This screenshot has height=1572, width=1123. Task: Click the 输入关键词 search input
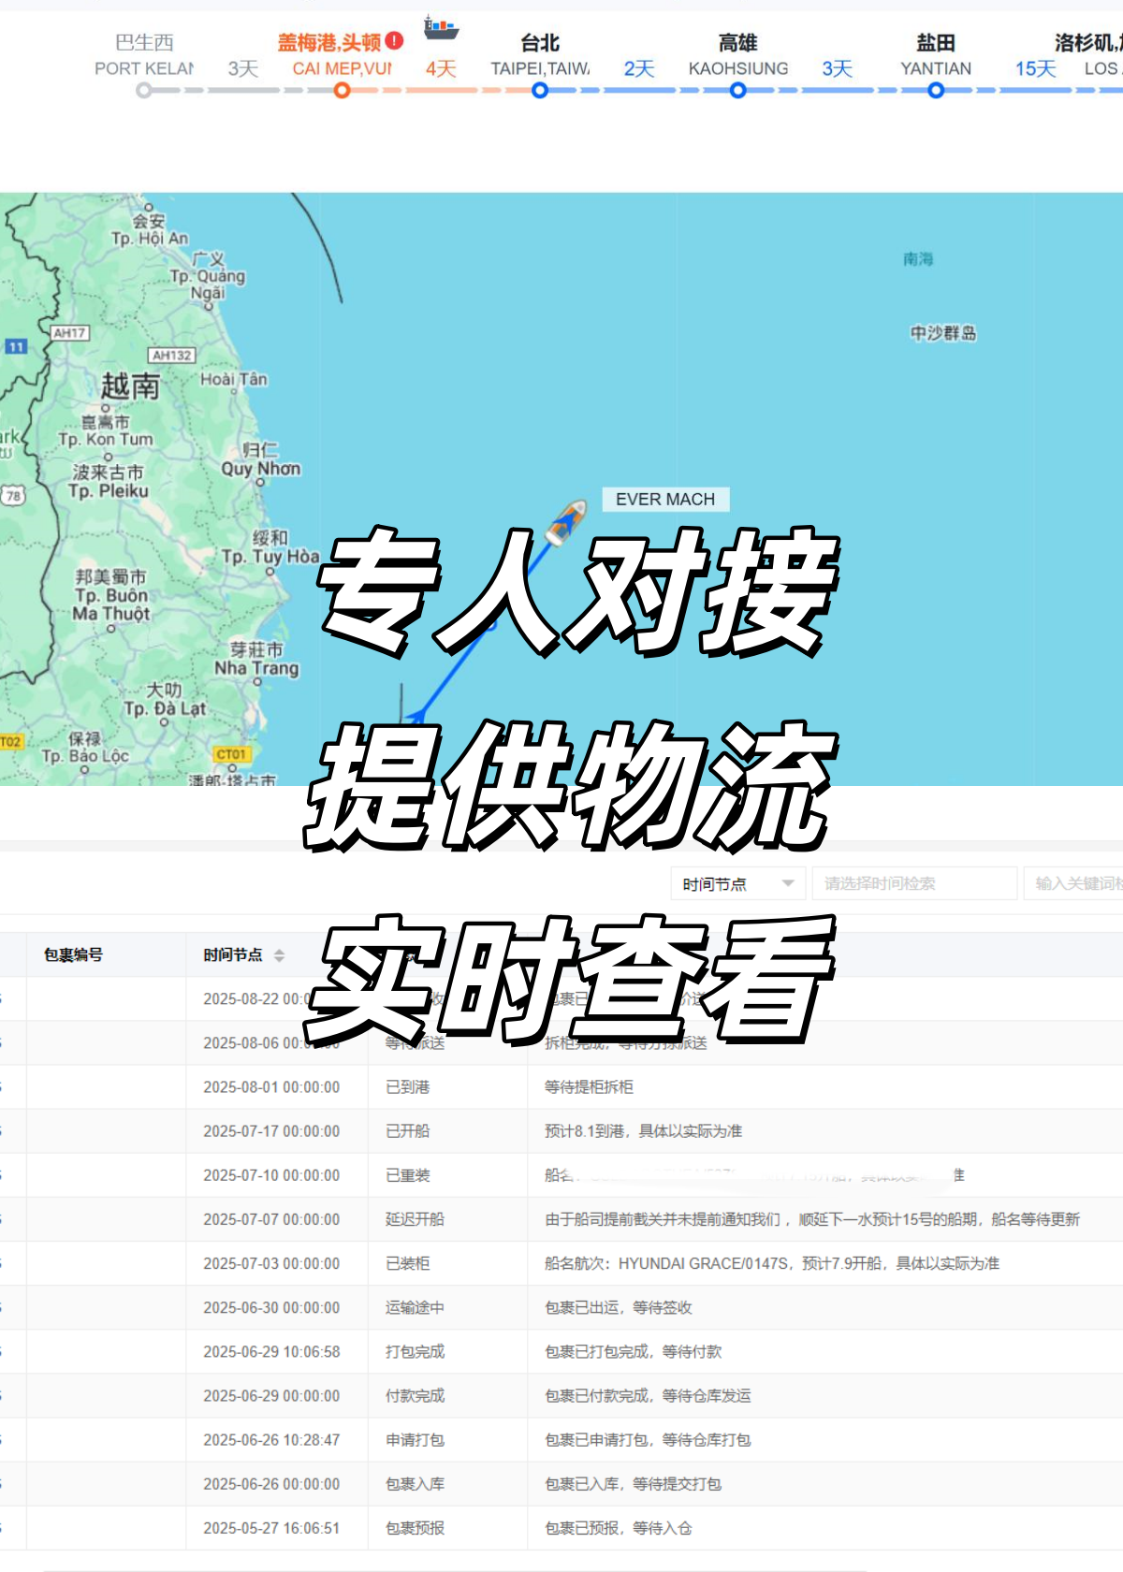(x=1076, y=884)
